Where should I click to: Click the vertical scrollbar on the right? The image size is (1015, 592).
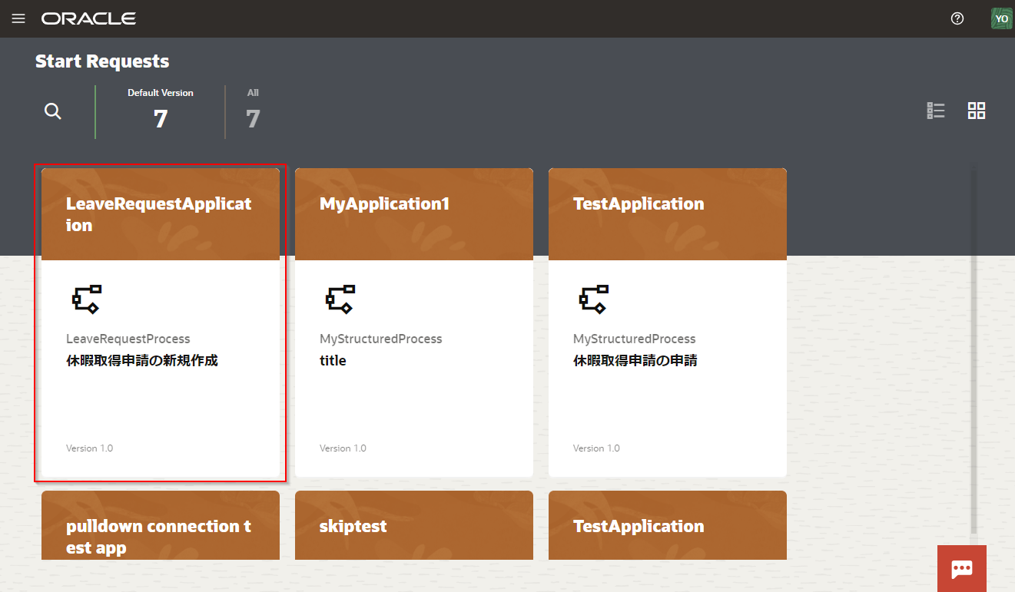pos(974,346)
